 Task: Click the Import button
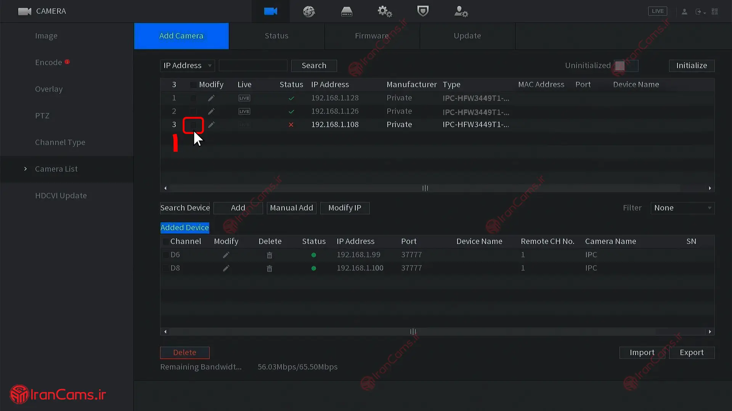[642, 353]
